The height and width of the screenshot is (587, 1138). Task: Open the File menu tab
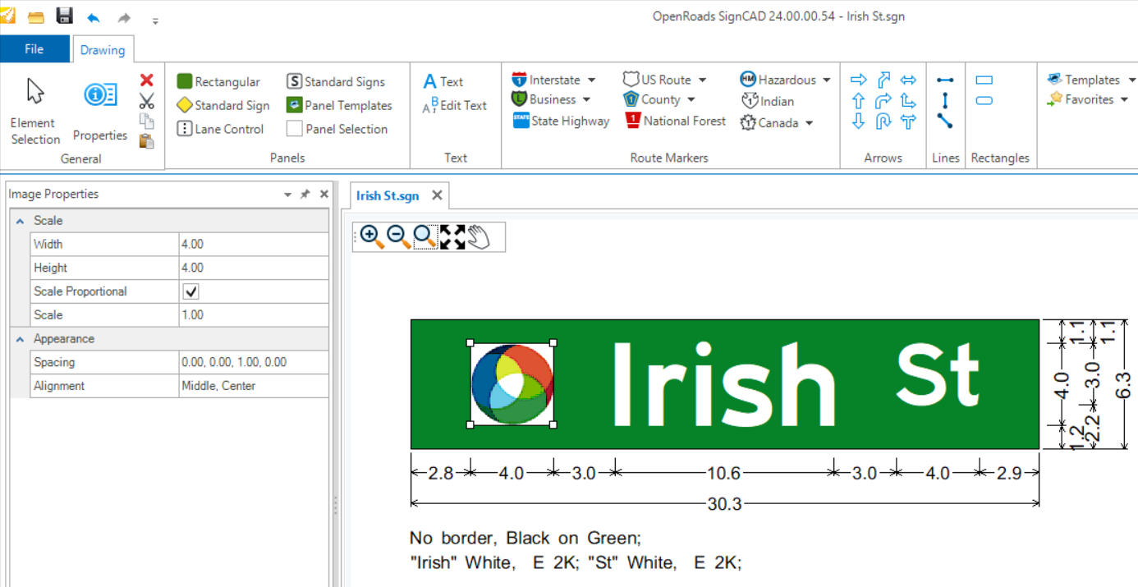point(34,49)
